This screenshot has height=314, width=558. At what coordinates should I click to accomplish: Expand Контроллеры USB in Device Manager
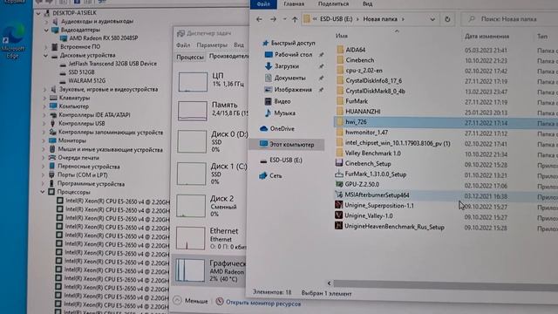[x=44, y=124]
